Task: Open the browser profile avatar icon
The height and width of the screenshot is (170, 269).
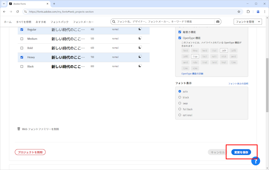Action: click(x=258, y=12)
